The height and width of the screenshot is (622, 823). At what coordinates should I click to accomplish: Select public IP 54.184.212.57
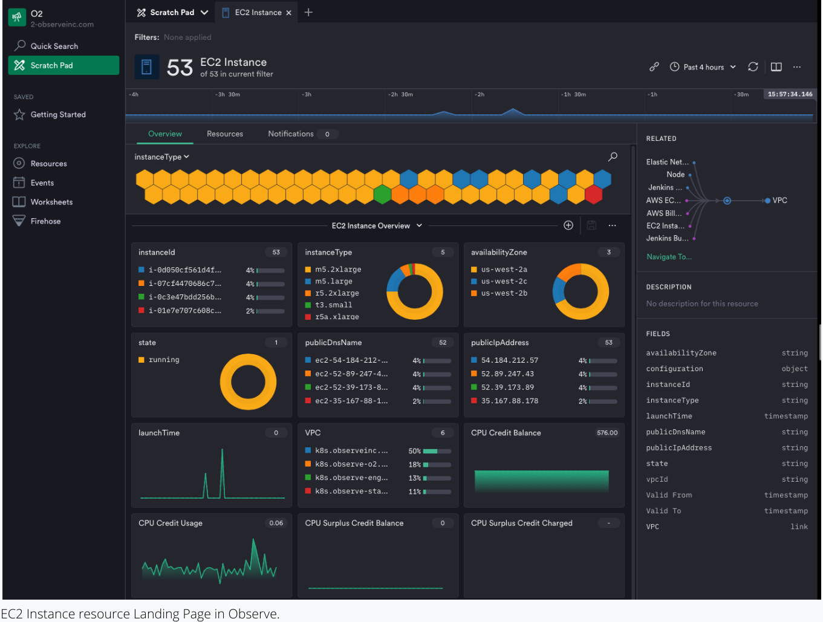coord(544,360)
